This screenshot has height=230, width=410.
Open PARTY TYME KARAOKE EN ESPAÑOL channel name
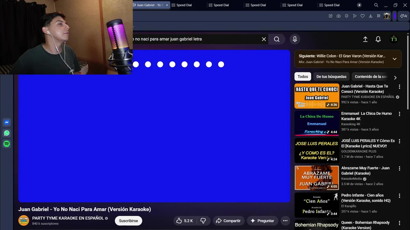click(x=68, y=218)
